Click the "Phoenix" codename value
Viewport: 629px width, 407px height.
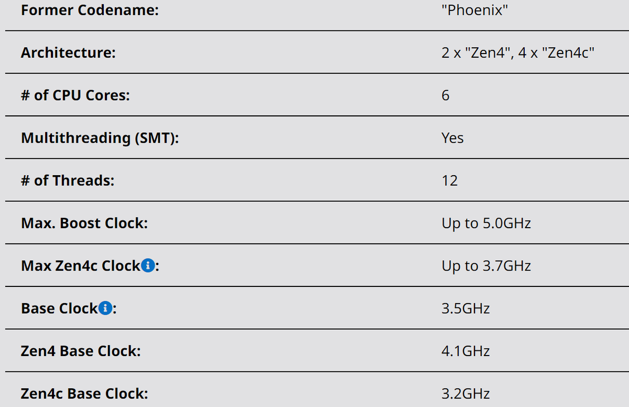(475, 10)
